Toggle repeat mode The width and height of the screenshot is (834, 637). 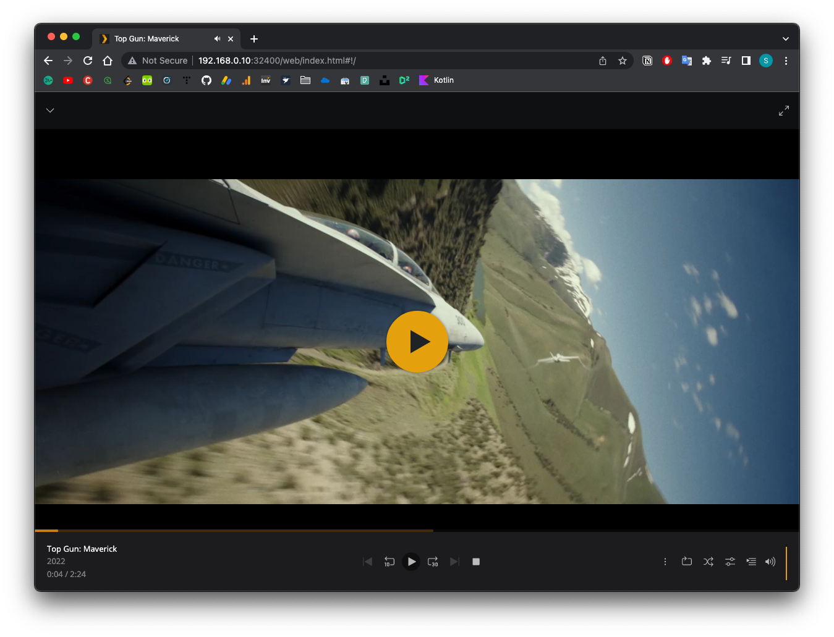[x=687, y=562]
